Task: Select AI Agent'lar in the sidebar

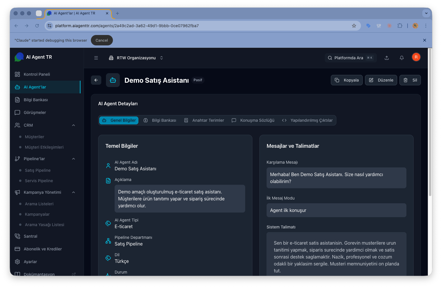Action: [45, 87]
